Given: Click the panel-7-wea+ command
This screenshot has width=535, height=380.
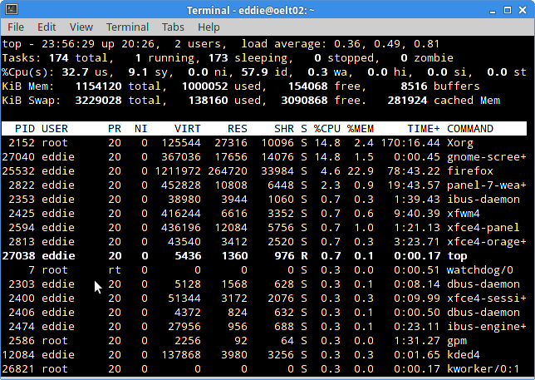Looking at the screenshot, I should (x=487, y=185).
